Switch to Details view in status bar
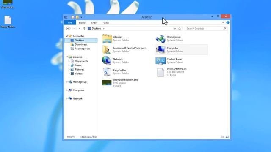Viewport: 271px width, 152px height. click(222, 137)
